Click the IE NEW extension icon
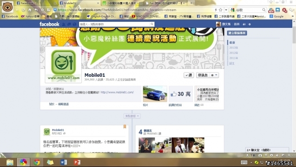The image size is (296, 167). [x=271, y=10]
